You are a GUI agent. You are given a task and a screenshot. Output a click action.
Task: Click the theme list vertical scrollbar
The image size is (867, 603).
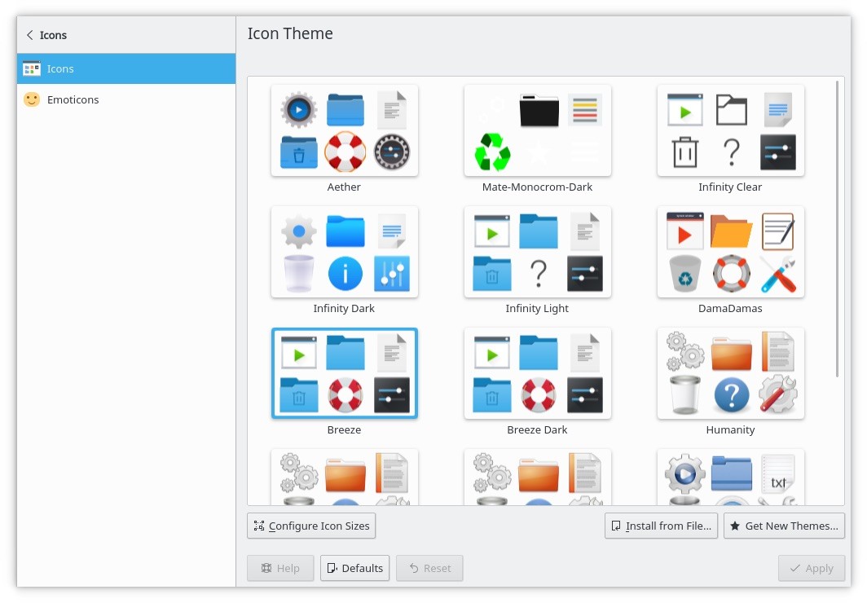837,228
